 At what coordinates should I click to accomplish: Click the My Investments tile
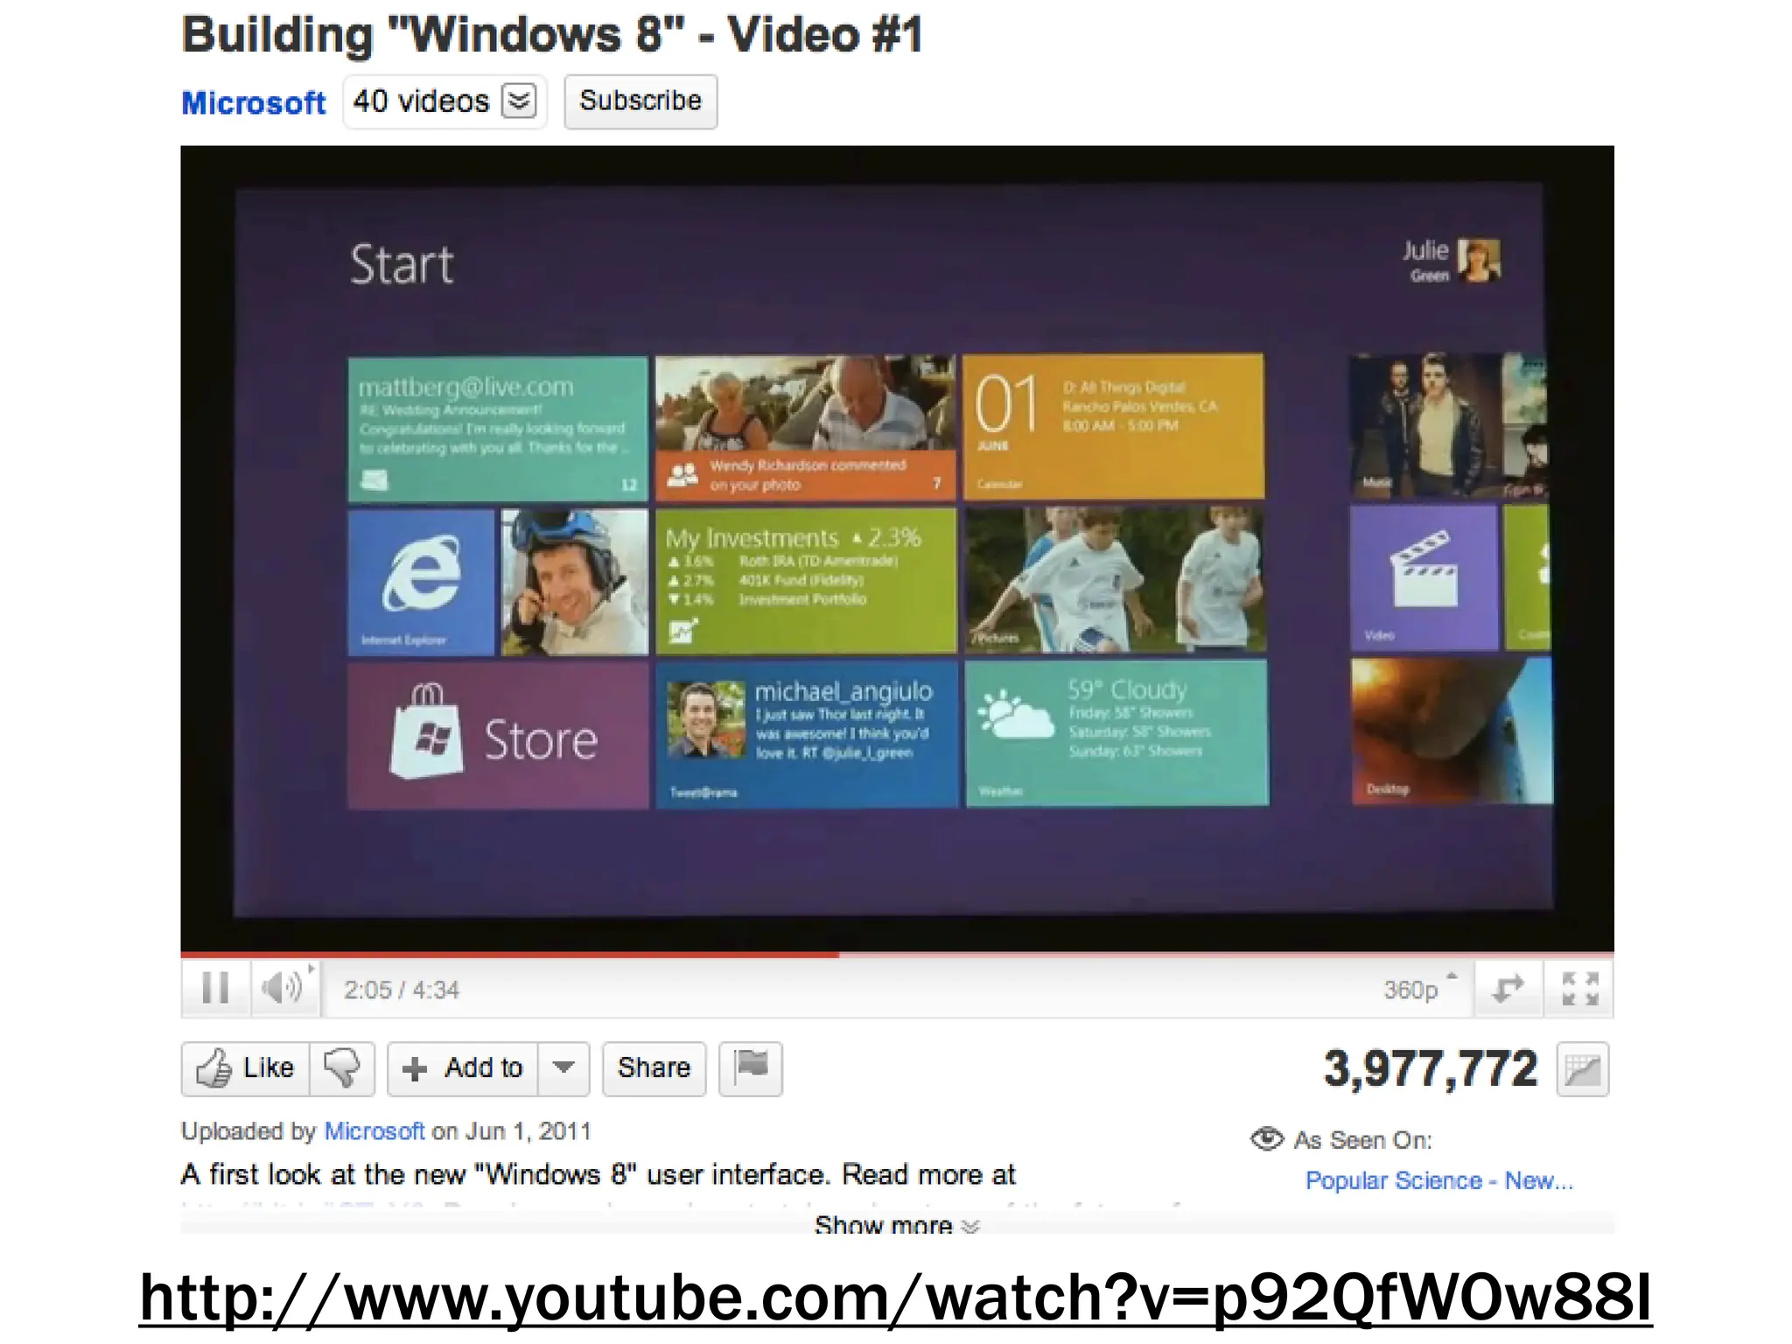806,581
